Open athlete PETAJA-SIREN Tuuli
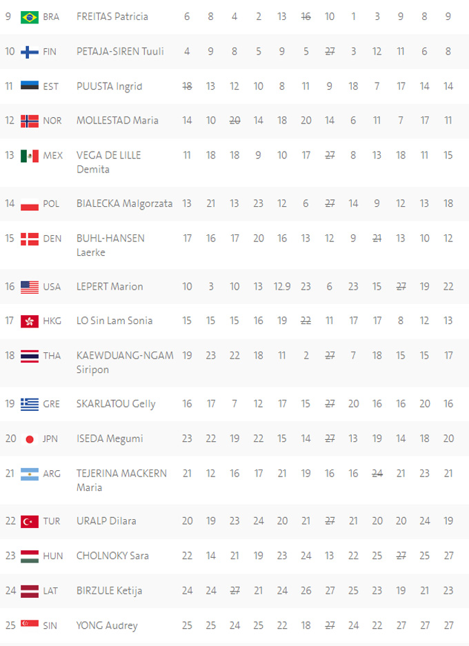469x646 pixels. (x=116, y=52)
